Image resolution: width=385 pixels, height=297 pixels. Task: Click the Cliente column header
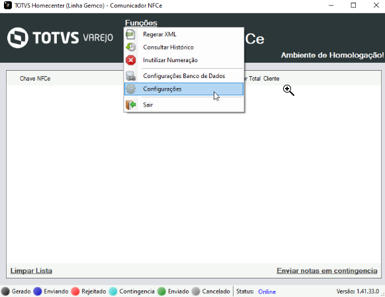271,79
